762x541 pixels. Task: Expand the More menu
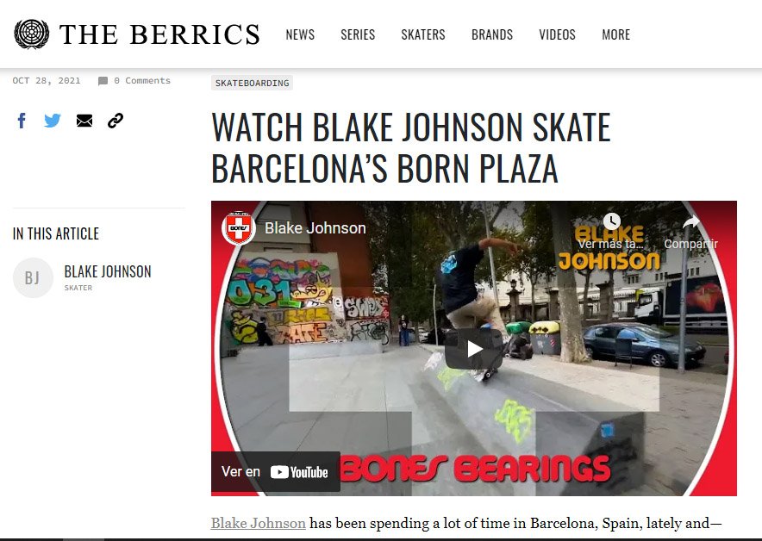[x=615, y=34]
